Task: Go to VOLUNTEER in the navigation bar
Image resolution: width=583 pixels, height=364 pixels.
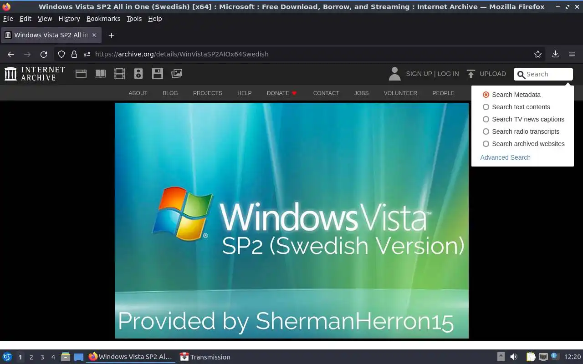Action: (x=400, y=93)
